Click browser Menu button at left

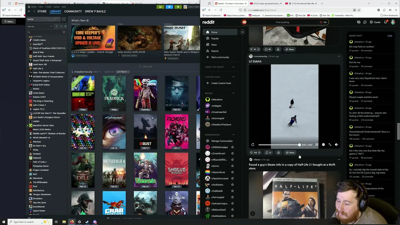pos(8,22)
